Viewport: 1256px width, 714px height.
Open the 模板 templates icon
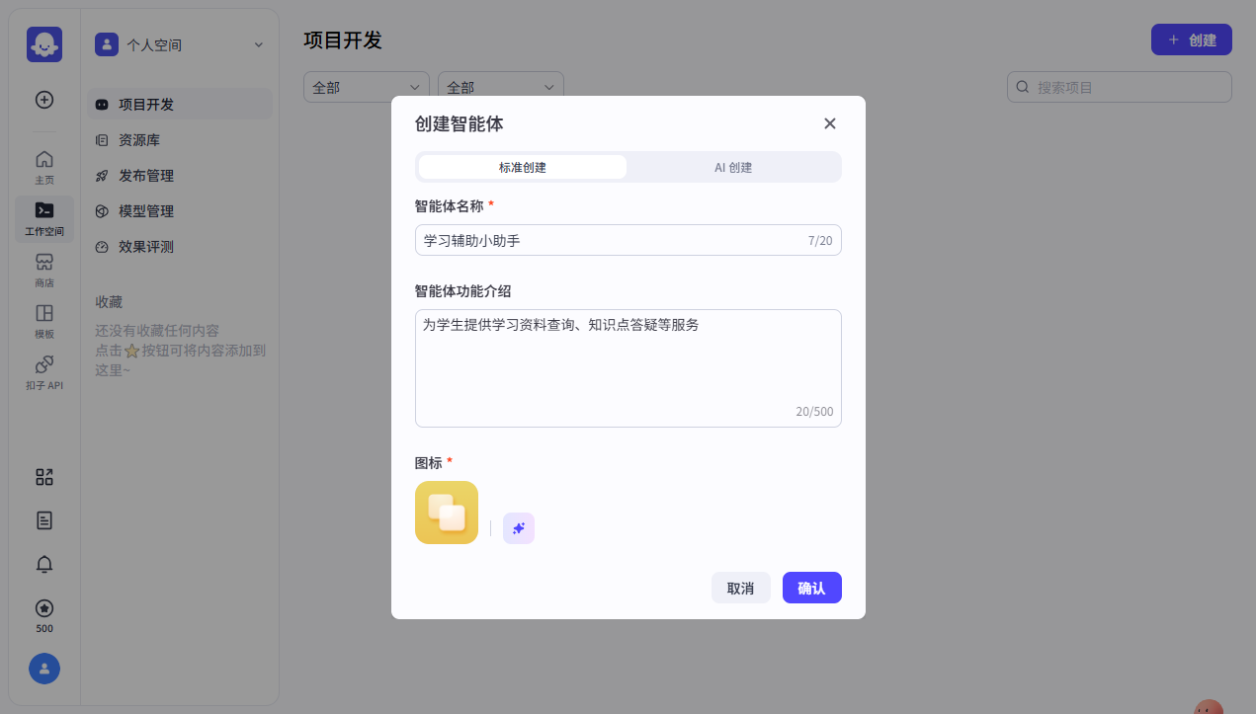[x=43, y=320]
